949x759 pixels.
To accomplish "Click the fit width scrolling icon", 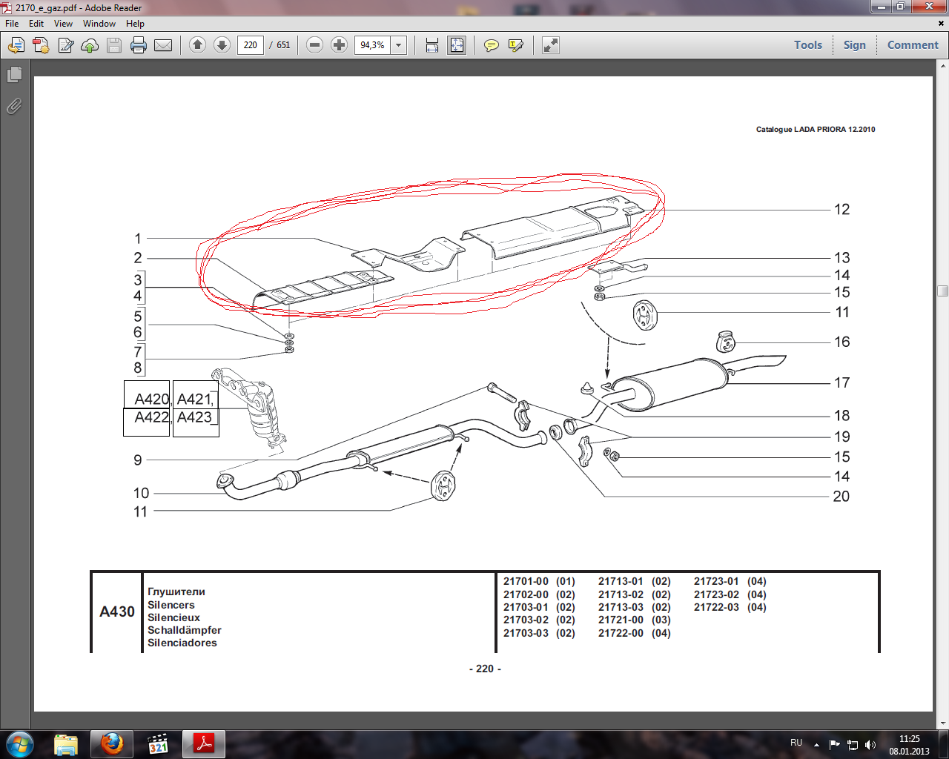I will 432,45.
